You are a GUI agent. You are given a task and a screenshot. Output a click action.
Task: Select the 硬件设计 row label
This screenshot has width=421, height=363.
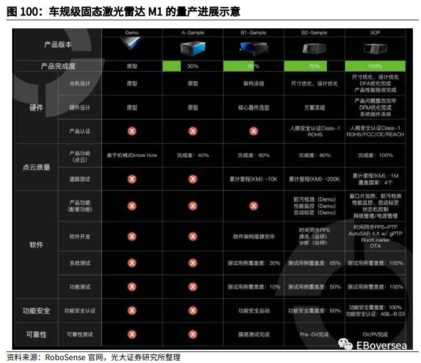point(80,108)
